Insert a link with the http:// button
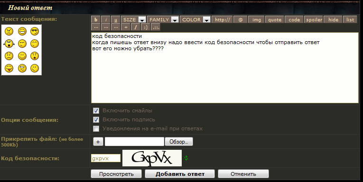The width and height of the screenshot is (363, 182). tap(223, 19)
